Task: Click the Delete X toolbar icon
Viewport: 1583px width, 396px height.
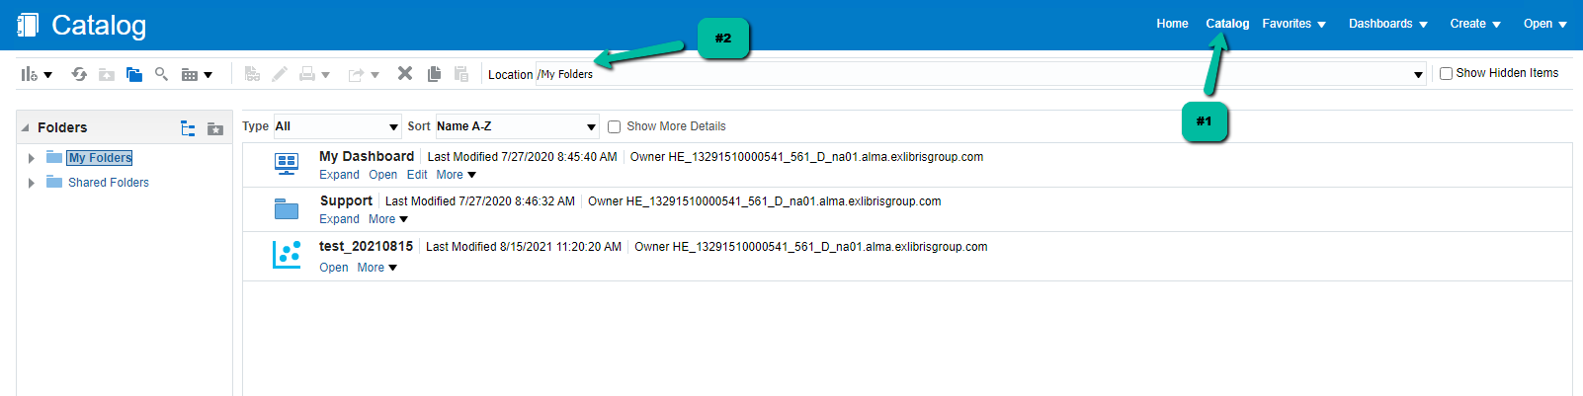Action: (405, 73)
